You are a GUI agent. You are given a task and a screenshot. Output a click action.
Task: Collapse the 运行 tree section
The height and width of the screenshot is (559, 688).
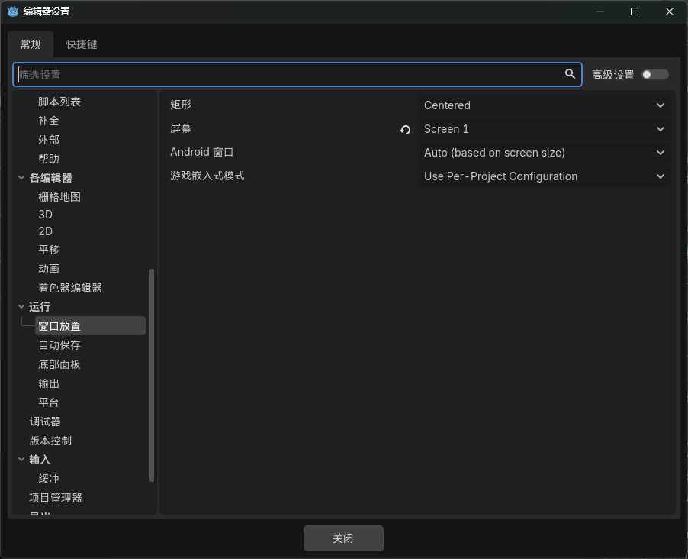coord(21,306)
